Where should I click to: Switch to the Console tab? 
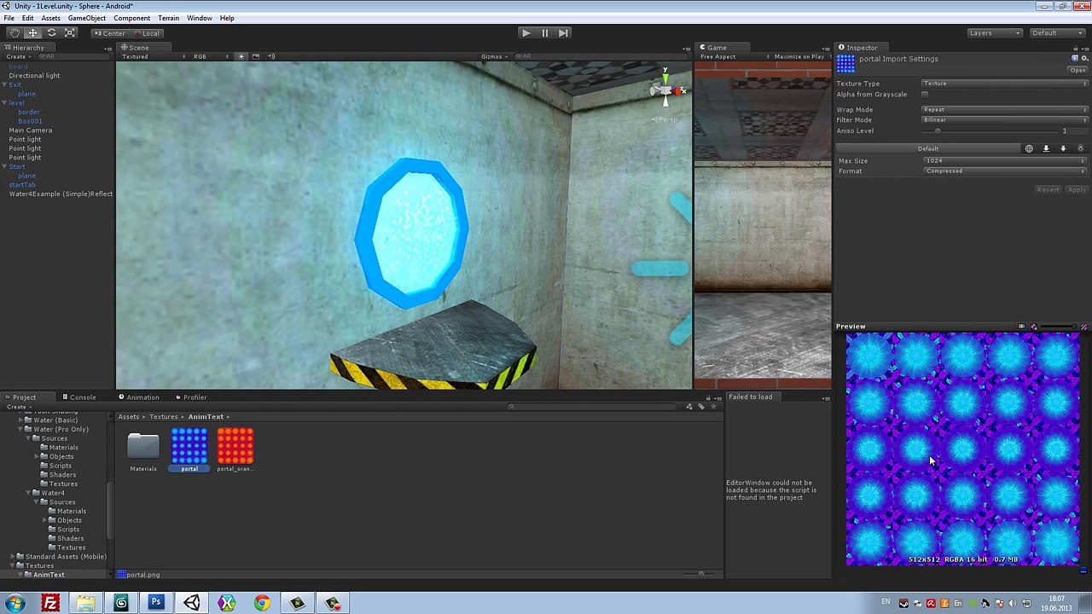(78, 397)
